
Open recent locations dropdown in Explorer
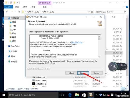(16, 12)
